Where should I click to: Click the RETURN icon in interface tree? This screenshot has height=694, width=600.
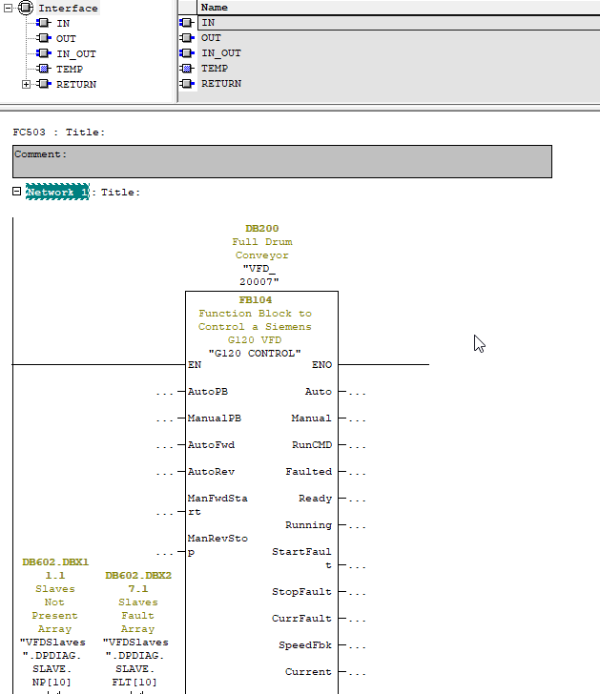[43, 84]
